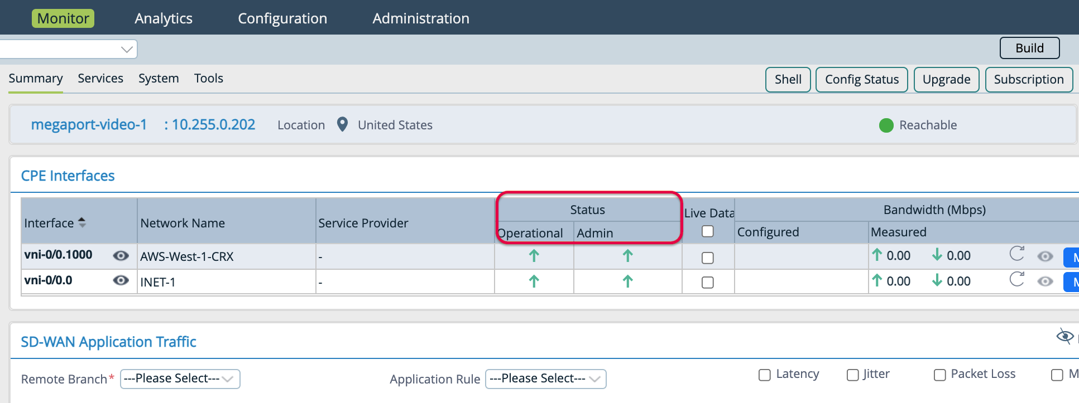Click the location pin icon
The image size is (1079, 403).
(x=343, y=124)
